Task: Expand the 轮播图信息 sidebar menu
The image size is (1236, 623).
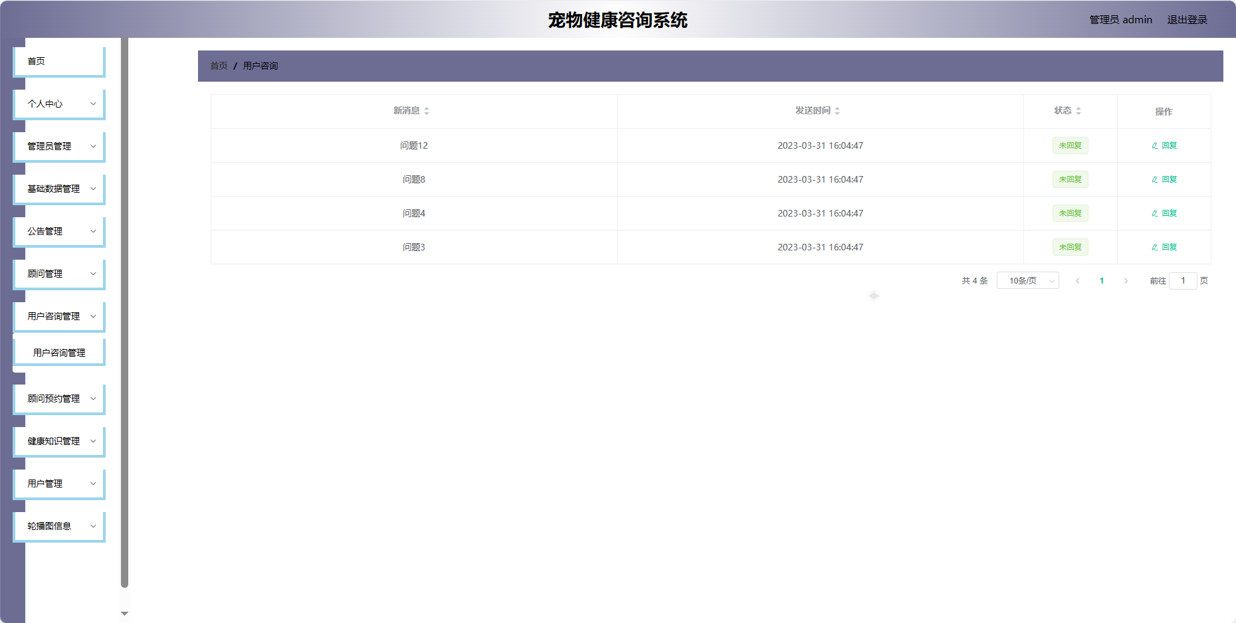Action: (x=59, y=526)
